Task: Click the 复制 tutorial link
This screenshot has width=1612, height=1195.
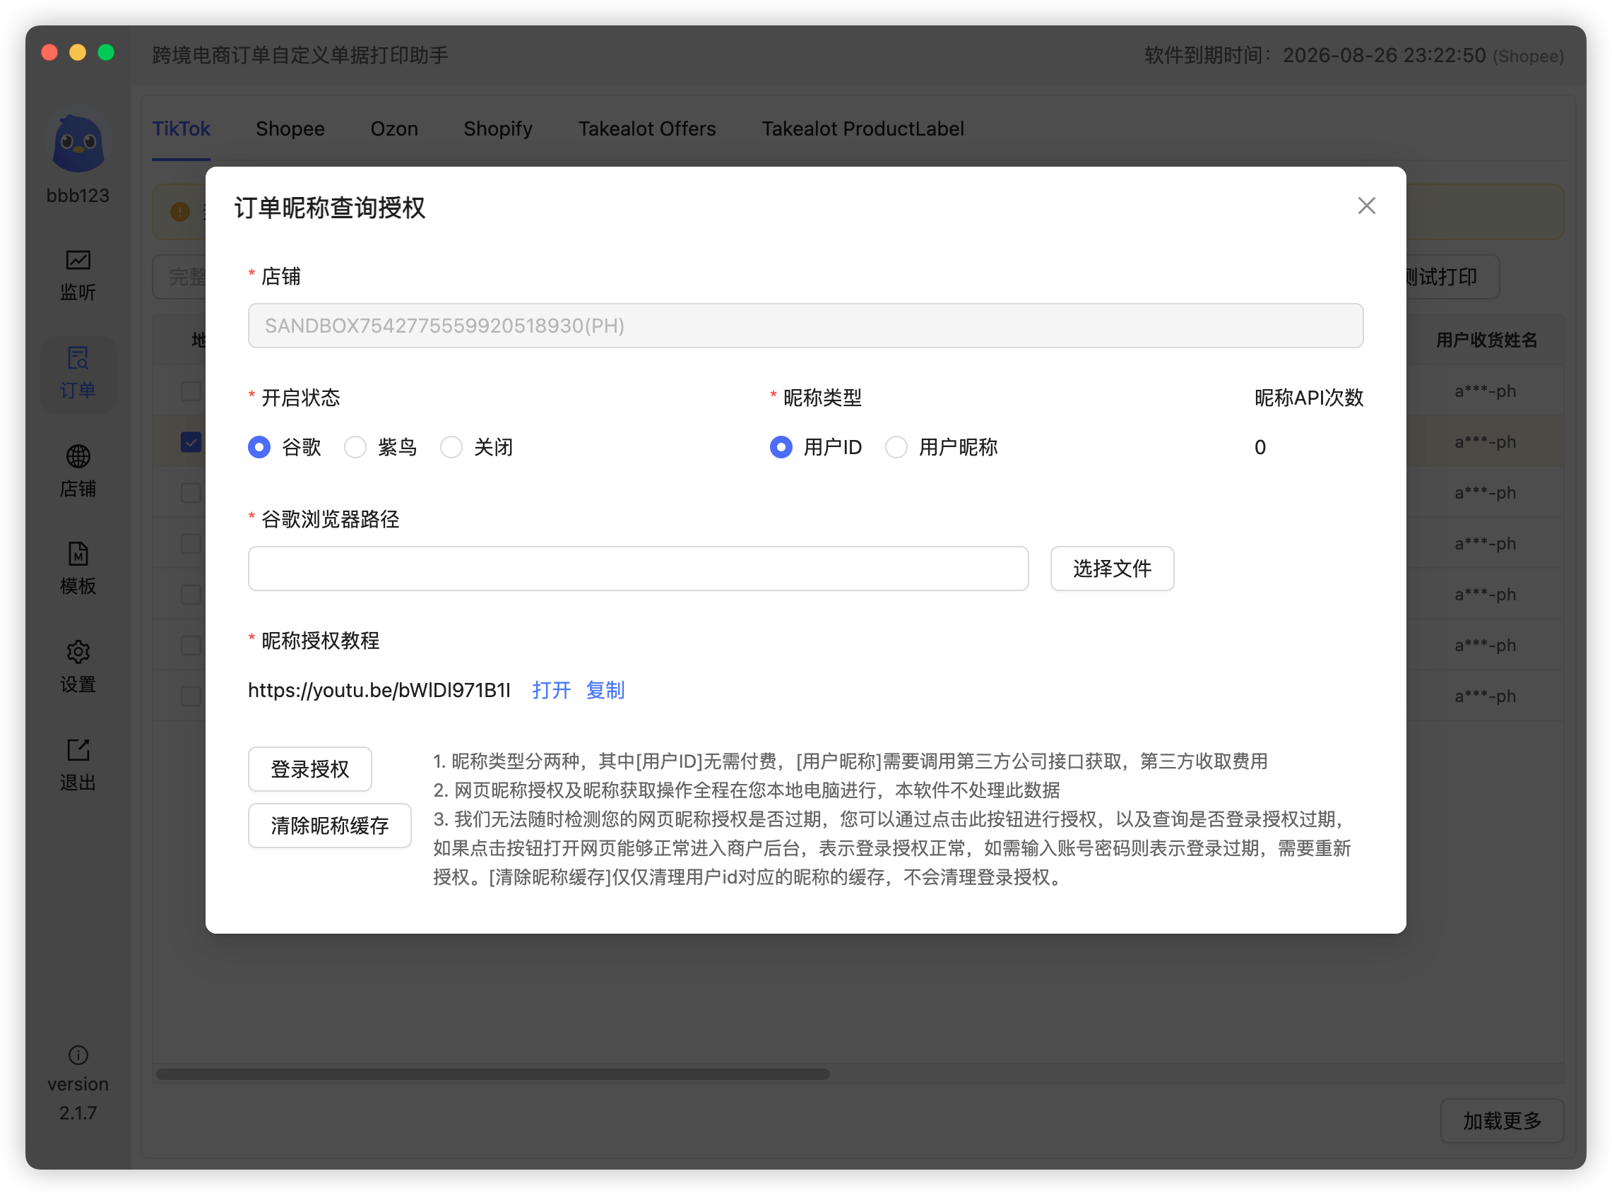Action: coord(605,690)
